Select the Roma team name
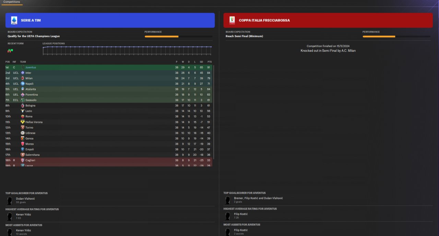This screenshot has width=439, height=236. pyautogui.click(x=29, y=117)
